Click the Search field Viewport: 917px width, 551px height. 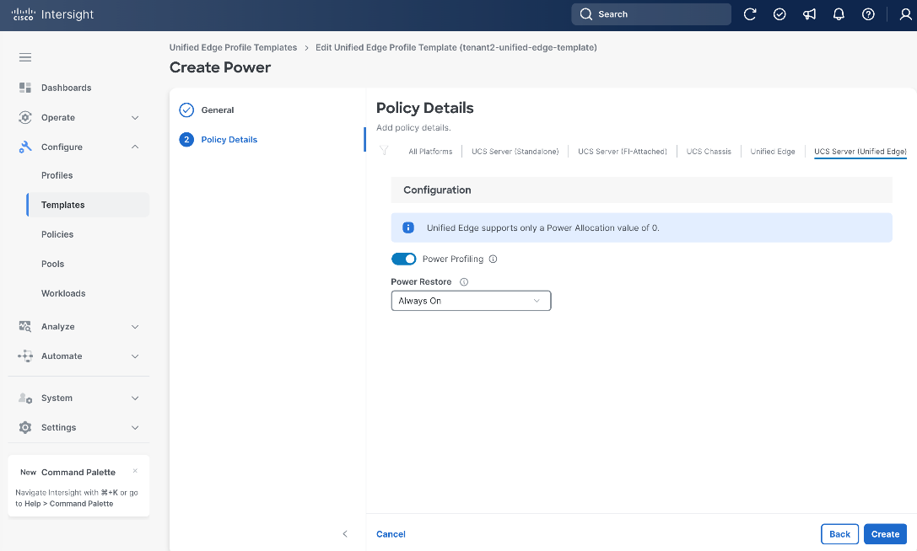tap(651, 14)
